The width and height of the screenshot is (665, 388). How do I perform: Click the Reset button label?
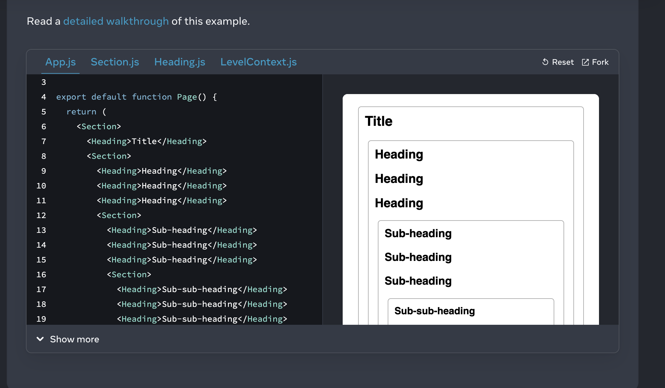(563, 62)
